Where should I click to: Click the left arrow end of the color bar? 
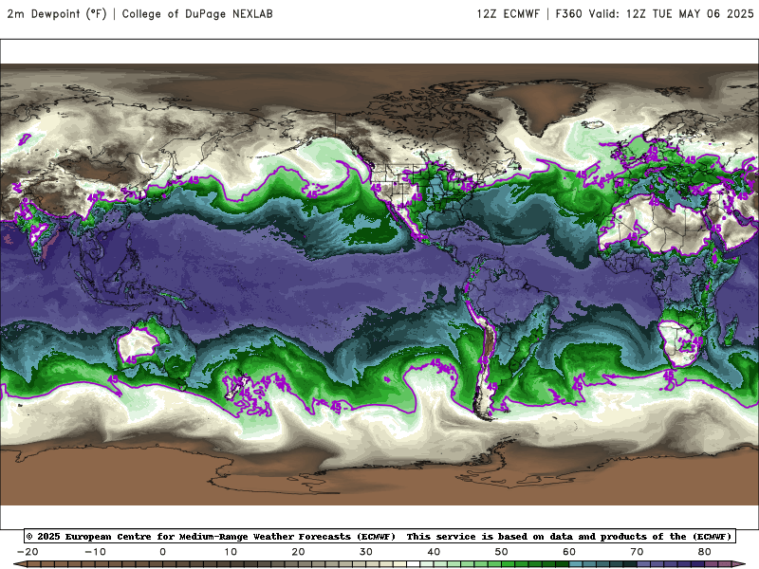click(x=19, y=564)
